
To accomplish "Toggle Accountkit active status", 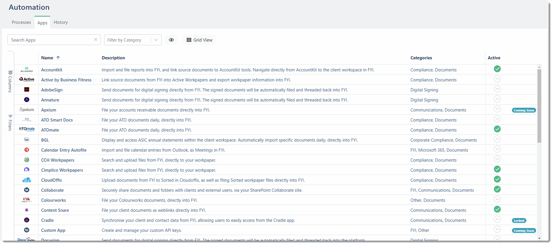I will coord(497,69).
